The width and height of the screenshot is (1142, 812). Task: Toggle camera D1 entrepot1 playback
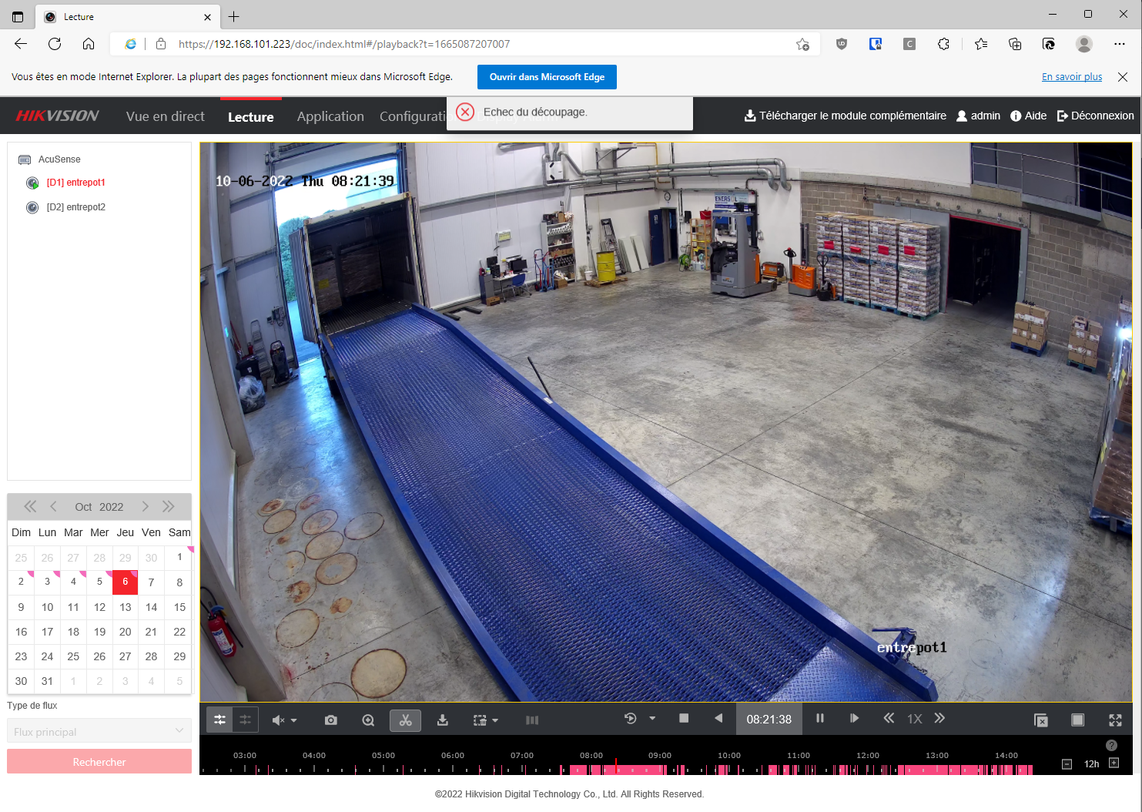click(x=75, y=183)
